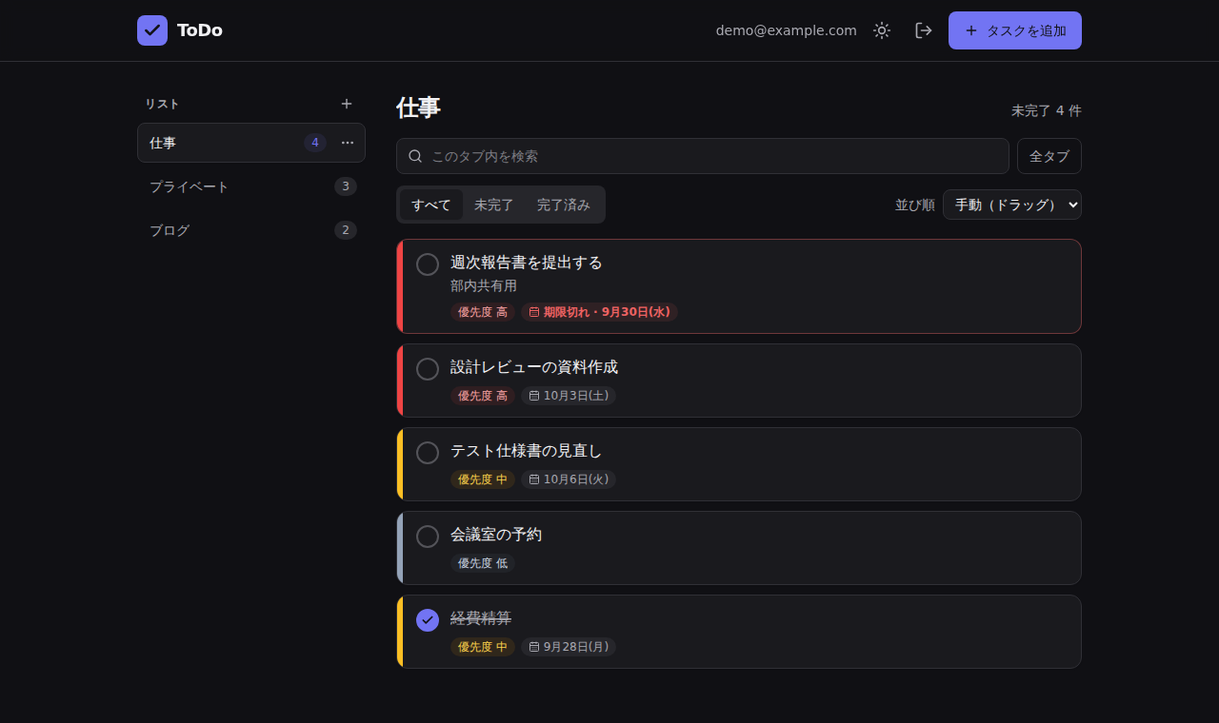Click 優先度 高 badge on 週次報告書を提出する
Image resolution: width=1219 pixels, height=723 pixels.
coord(483,312)
